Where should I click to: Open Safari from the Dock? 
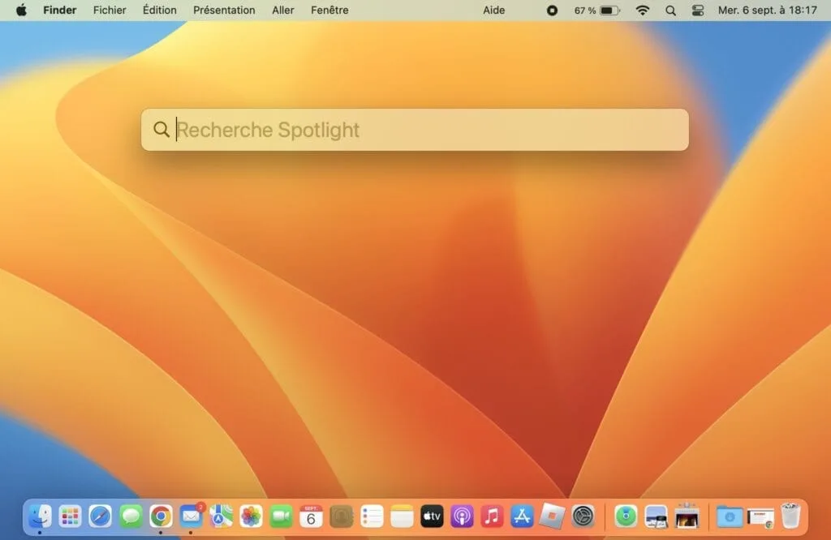101,516
